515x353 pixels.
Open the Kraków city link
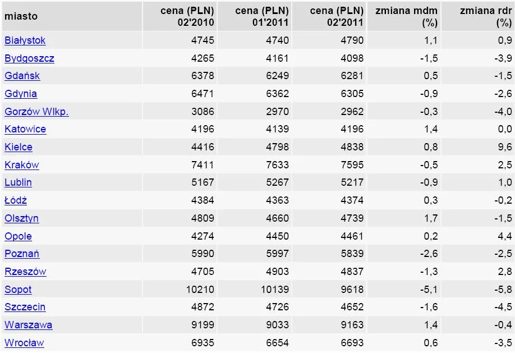22,165
